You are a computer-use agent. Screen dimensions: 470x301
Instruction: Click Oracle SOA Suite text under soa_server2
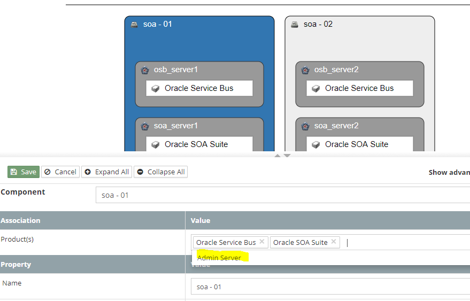pyautogui.click(x=357, y=144)
